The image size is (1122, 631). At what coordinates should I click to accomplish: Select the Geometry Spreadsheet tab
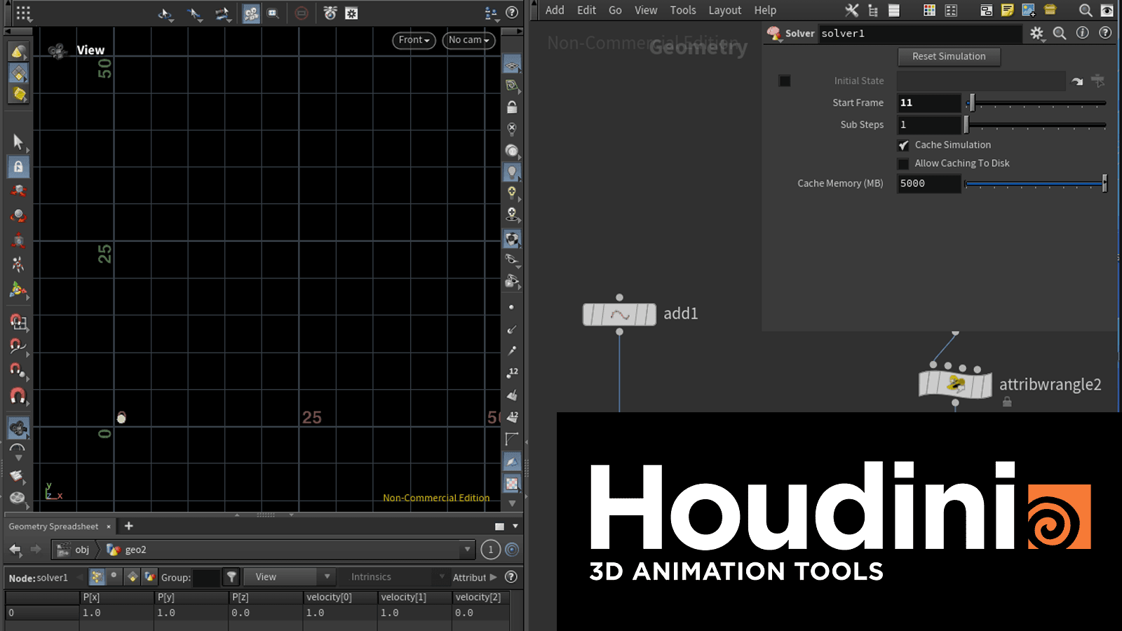53,527
